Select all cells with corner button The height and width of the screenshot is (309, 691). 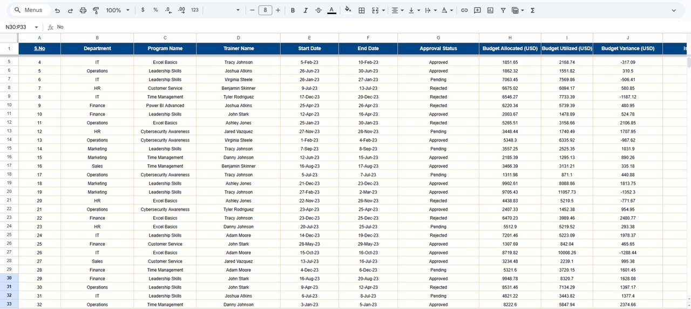point(9,37)
